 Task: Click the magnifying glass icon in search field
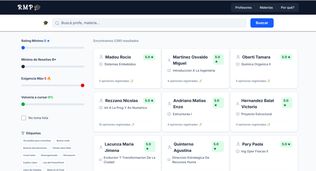57,23
